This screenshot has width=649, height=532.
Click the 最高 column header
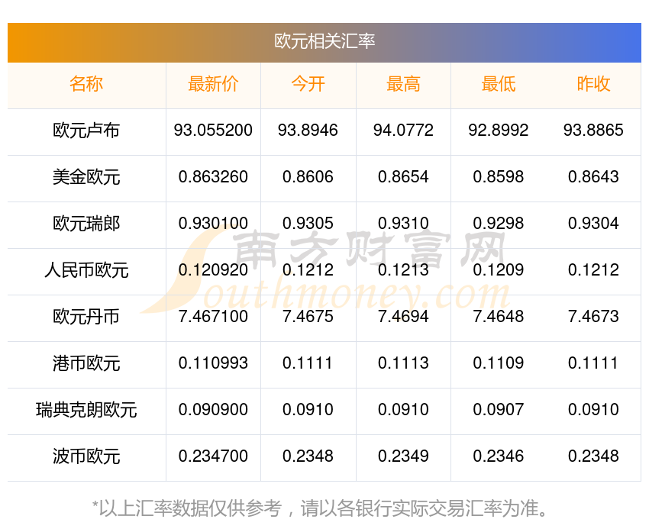(x=403, y=85)
